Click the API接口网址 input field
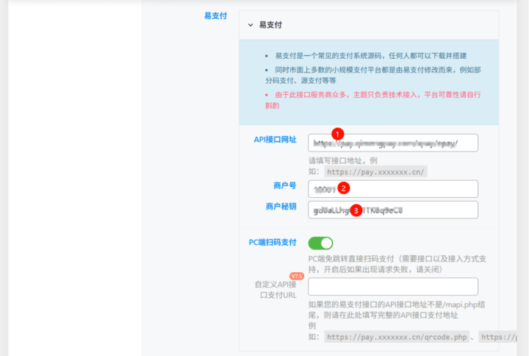 tap(392, 143)
